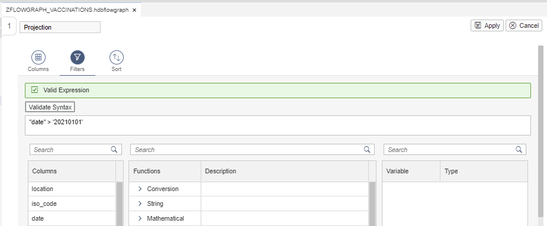547x226 pixels.
Task: Click the Valid Expression checkmark box
Action: tap(34, 90)
